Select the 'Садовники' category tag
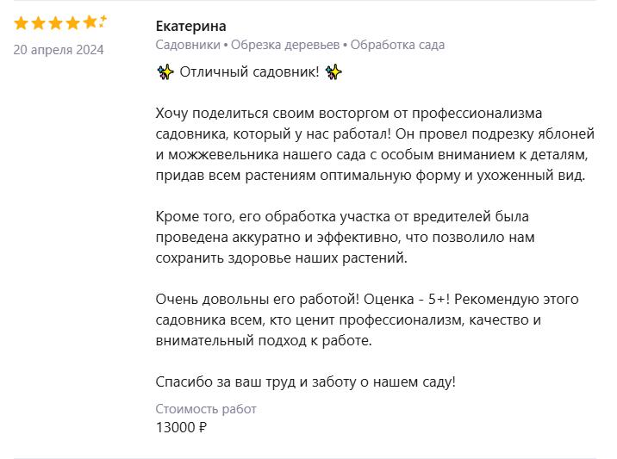The height and width of the screenshot is (459, 617). point(188,45)
